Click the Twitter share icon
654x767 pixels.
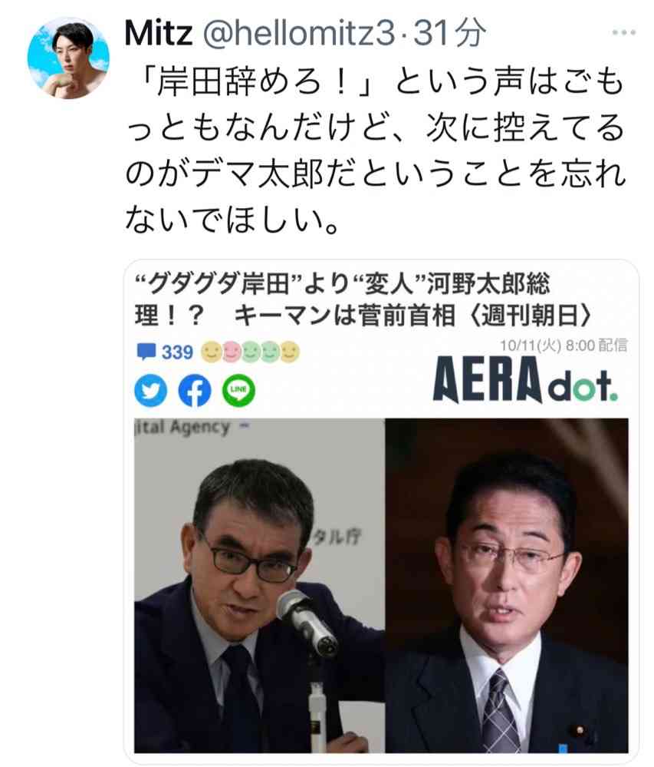pyautogui.click(x=150, y=390)
